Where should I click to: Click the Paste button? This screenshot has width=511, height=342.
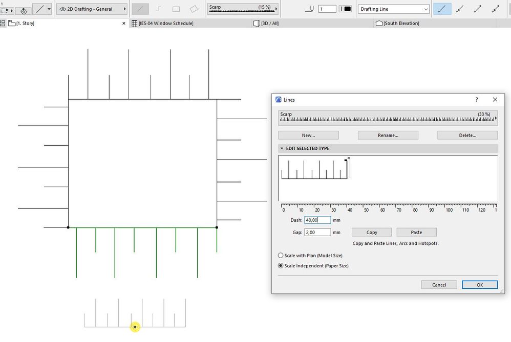pyautogui.click(x=416, y=232)
